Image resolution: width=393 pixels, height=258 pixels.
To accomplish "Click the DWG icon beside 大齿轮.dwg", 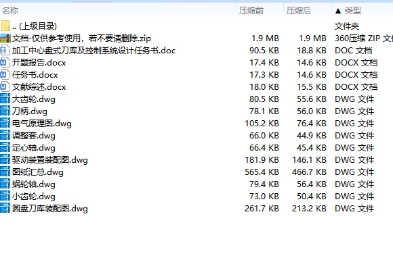I will pyautogui.click(x=5, y=99).
